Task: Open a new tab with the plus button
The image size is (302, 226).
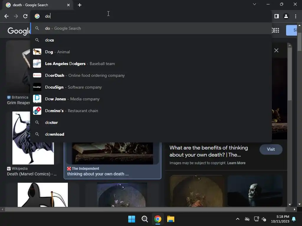Action: click(x=80, y=5)
